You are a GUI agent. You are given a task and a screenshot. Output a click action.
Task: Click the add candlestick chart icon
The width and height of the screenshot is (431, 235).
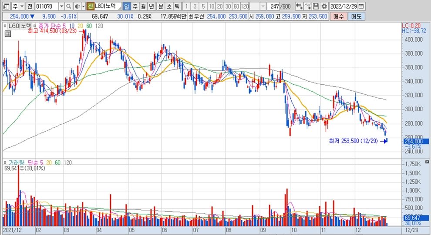[x=299, y=7]
